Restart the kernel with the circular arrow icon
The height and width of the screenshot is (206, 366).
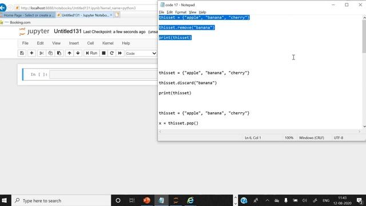(112, 53)
